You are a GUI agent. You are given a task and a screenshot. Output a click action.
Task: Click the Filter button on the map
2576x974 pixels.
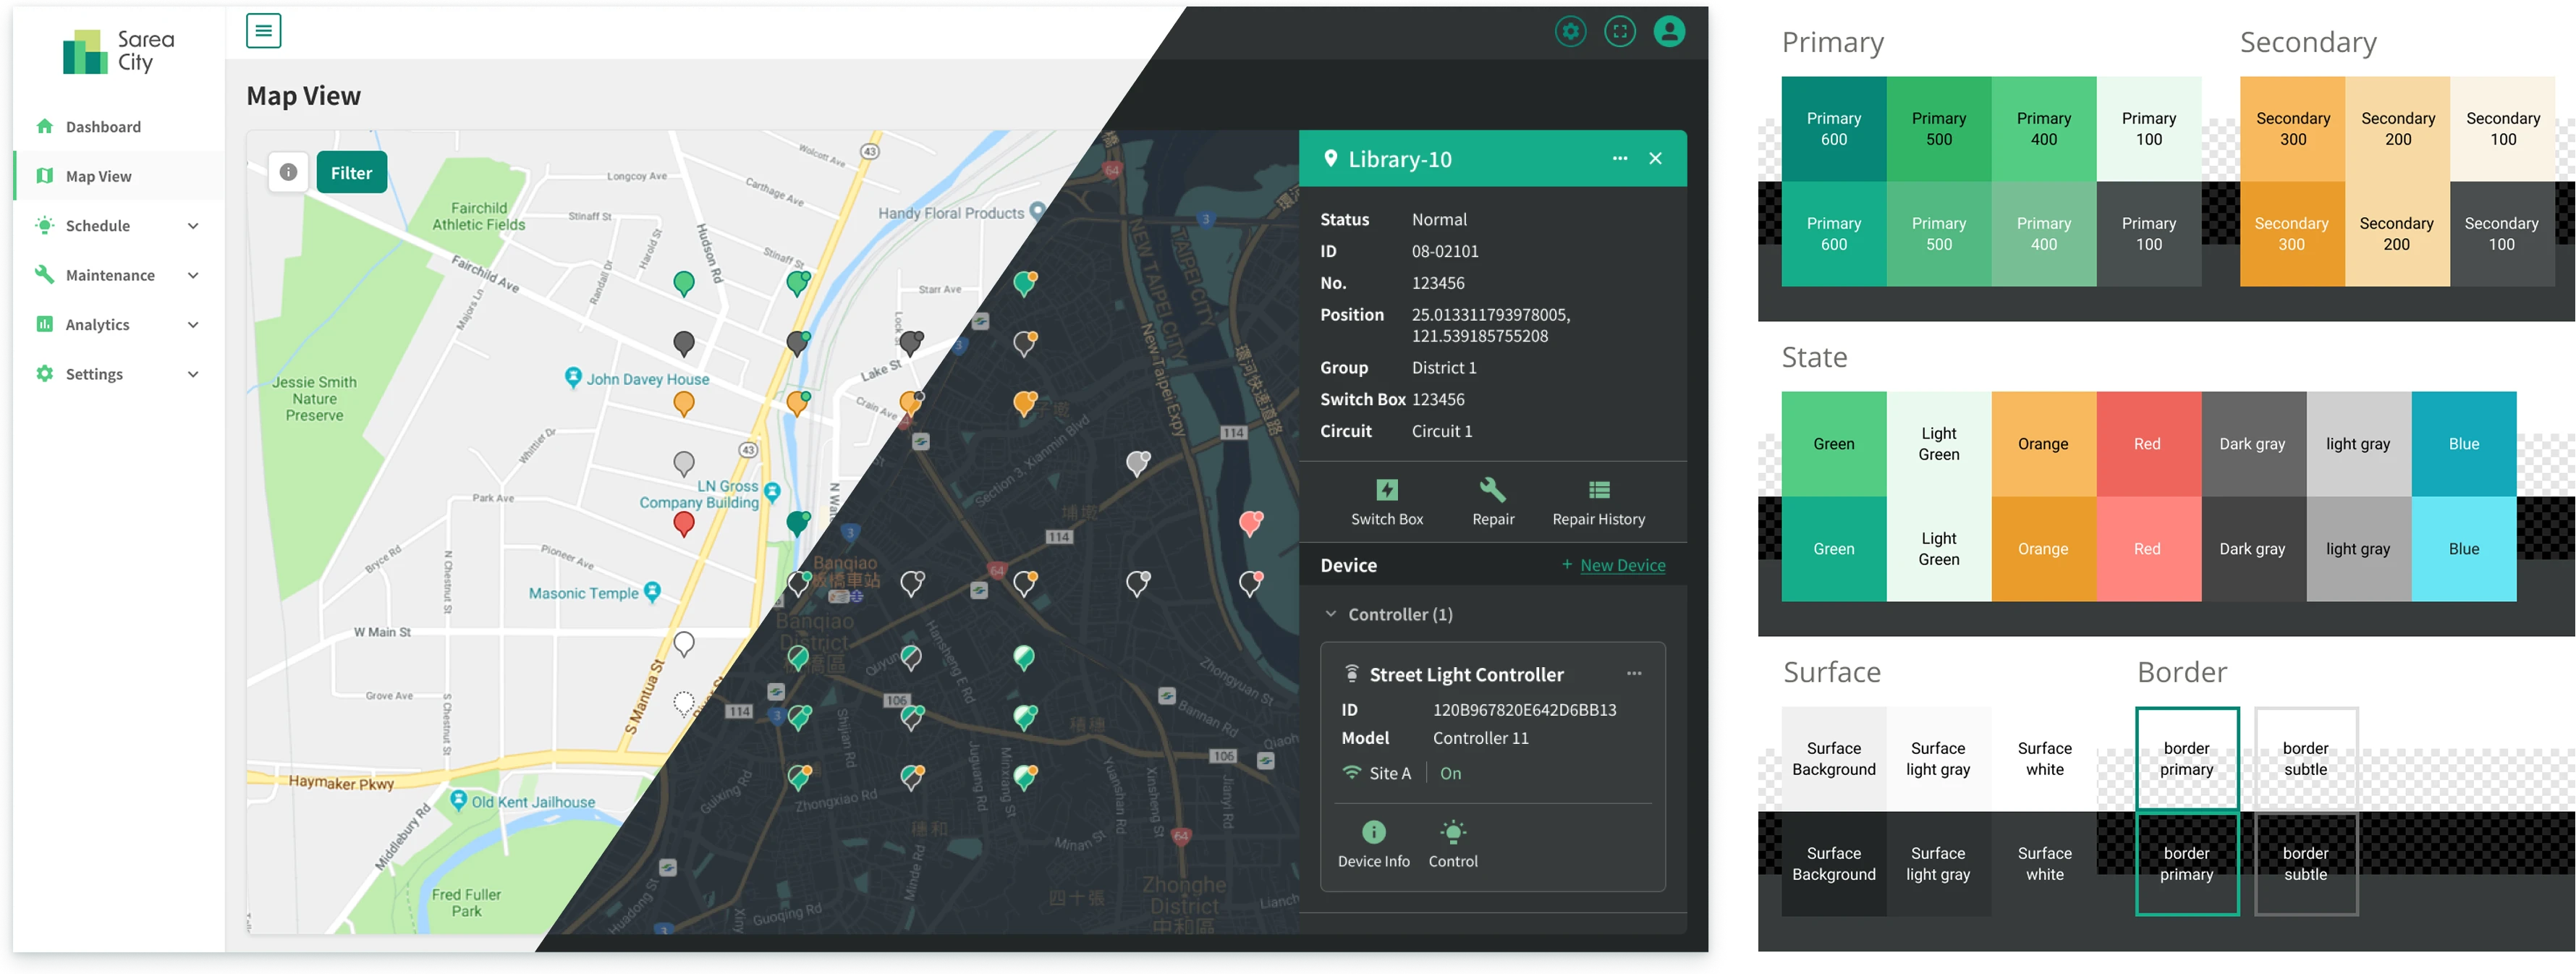351,172
